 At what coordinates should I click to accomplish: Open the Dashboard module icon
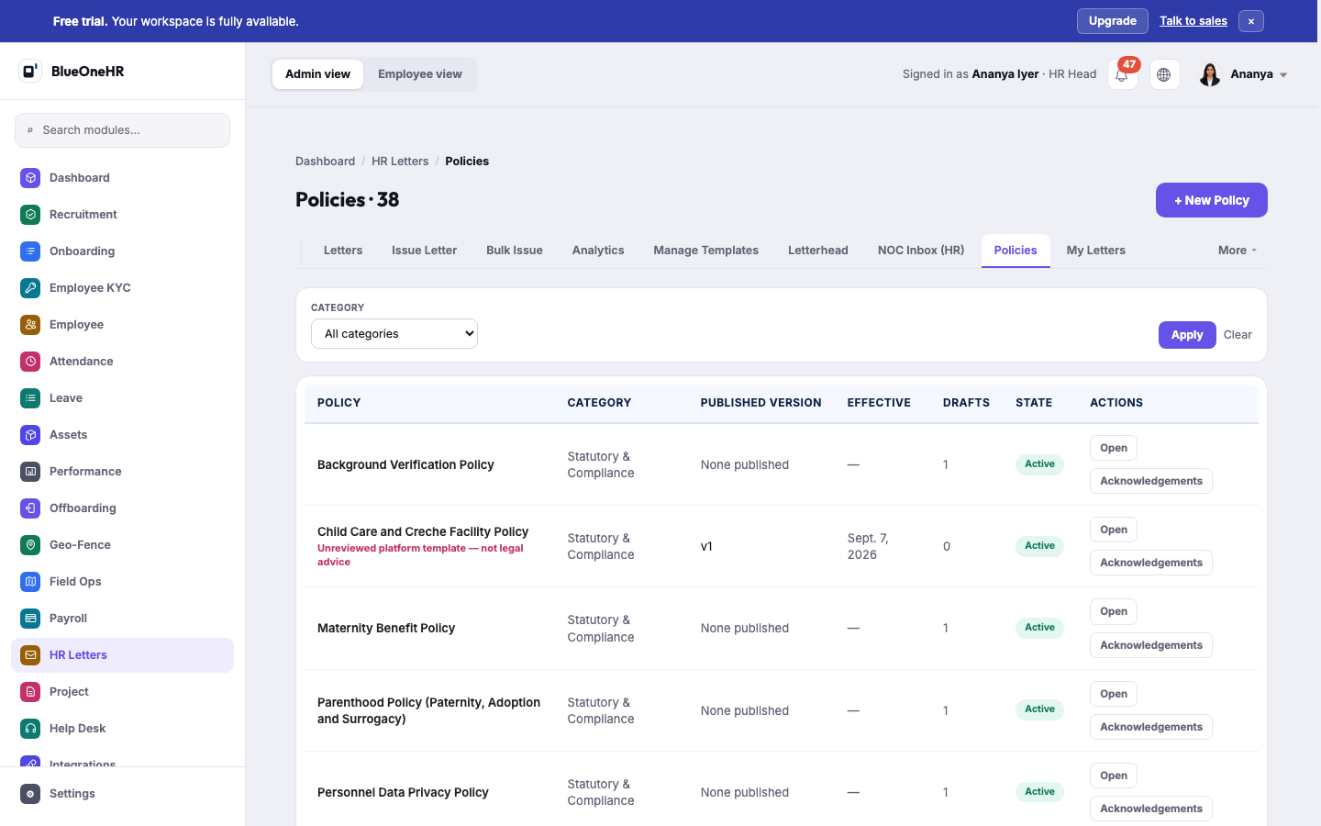click(x=30, y=178)
